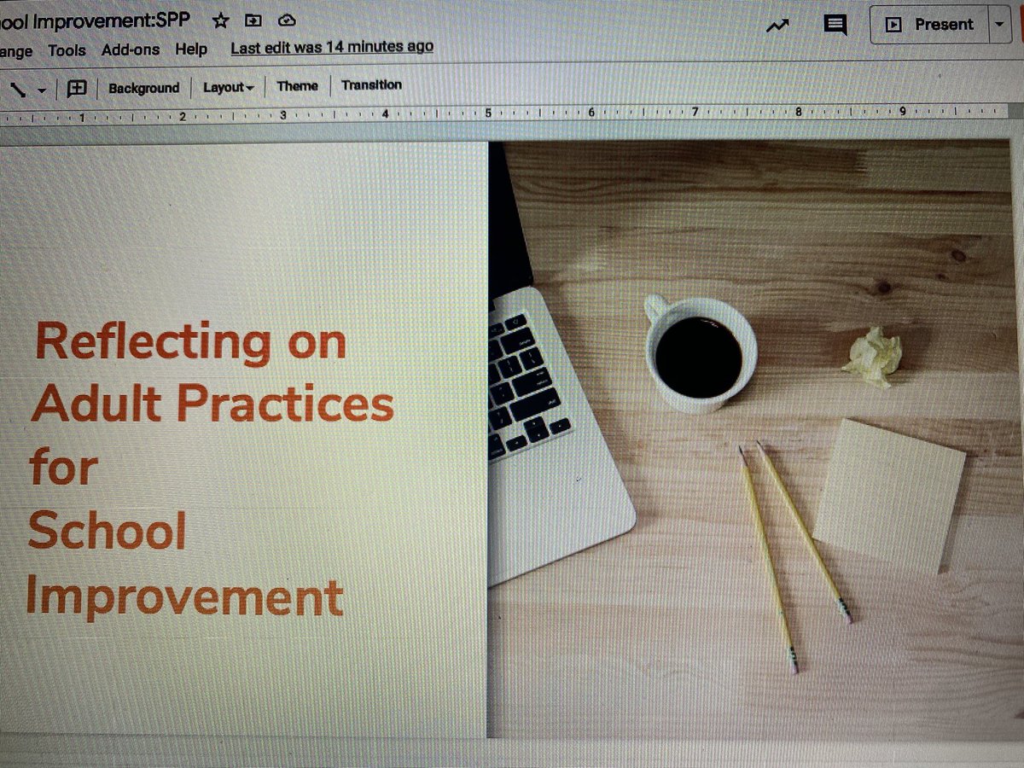Check document status via the cloud icon

pyautogui.click(x=286, y=20)
